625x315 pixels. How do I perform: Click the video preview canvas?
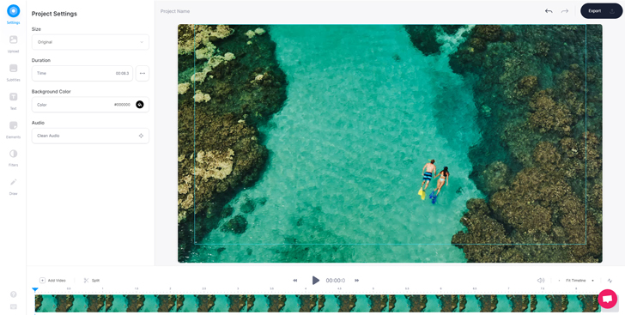[390, 143]
